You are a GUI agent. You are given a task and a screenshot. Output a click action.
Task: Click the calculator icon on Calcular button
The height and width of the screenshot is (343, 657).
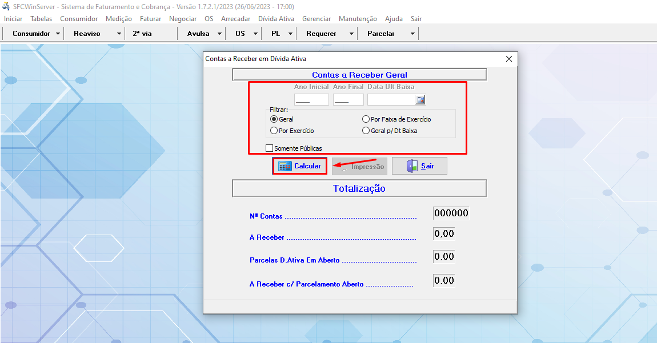[285, 166]
